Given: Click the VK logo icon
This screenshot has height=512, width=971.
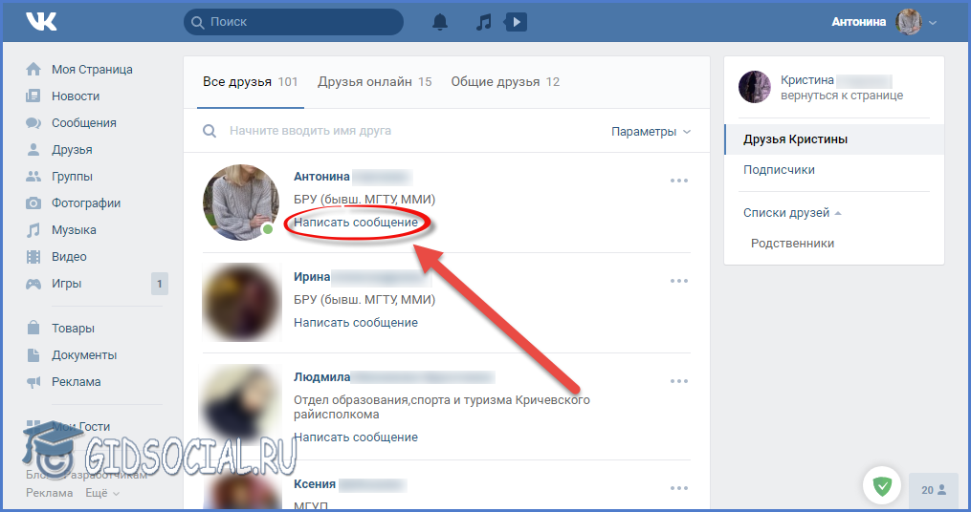Looking at the screenshot, I should 41,22.
